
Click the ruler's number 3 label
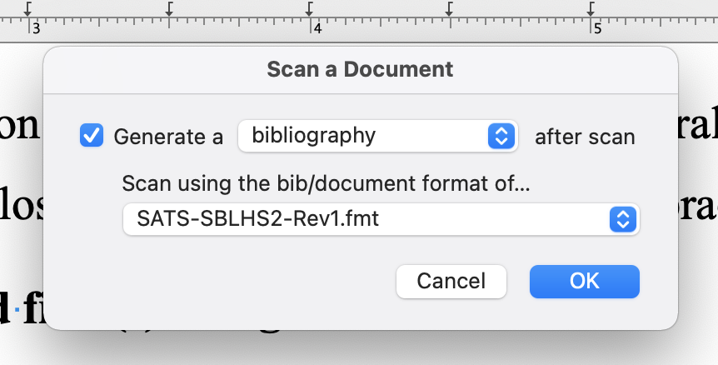coord(37,29)
